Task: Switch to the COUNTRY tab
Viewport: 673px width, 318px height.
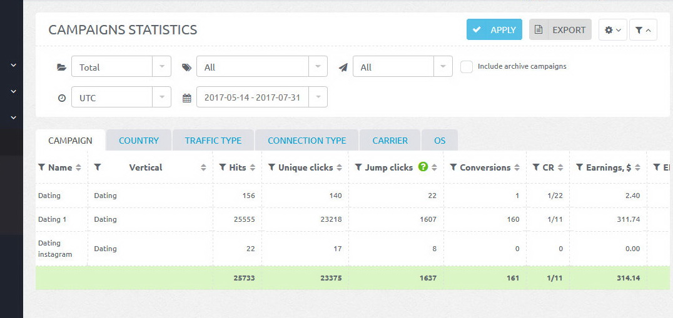Action: point(139,141)
